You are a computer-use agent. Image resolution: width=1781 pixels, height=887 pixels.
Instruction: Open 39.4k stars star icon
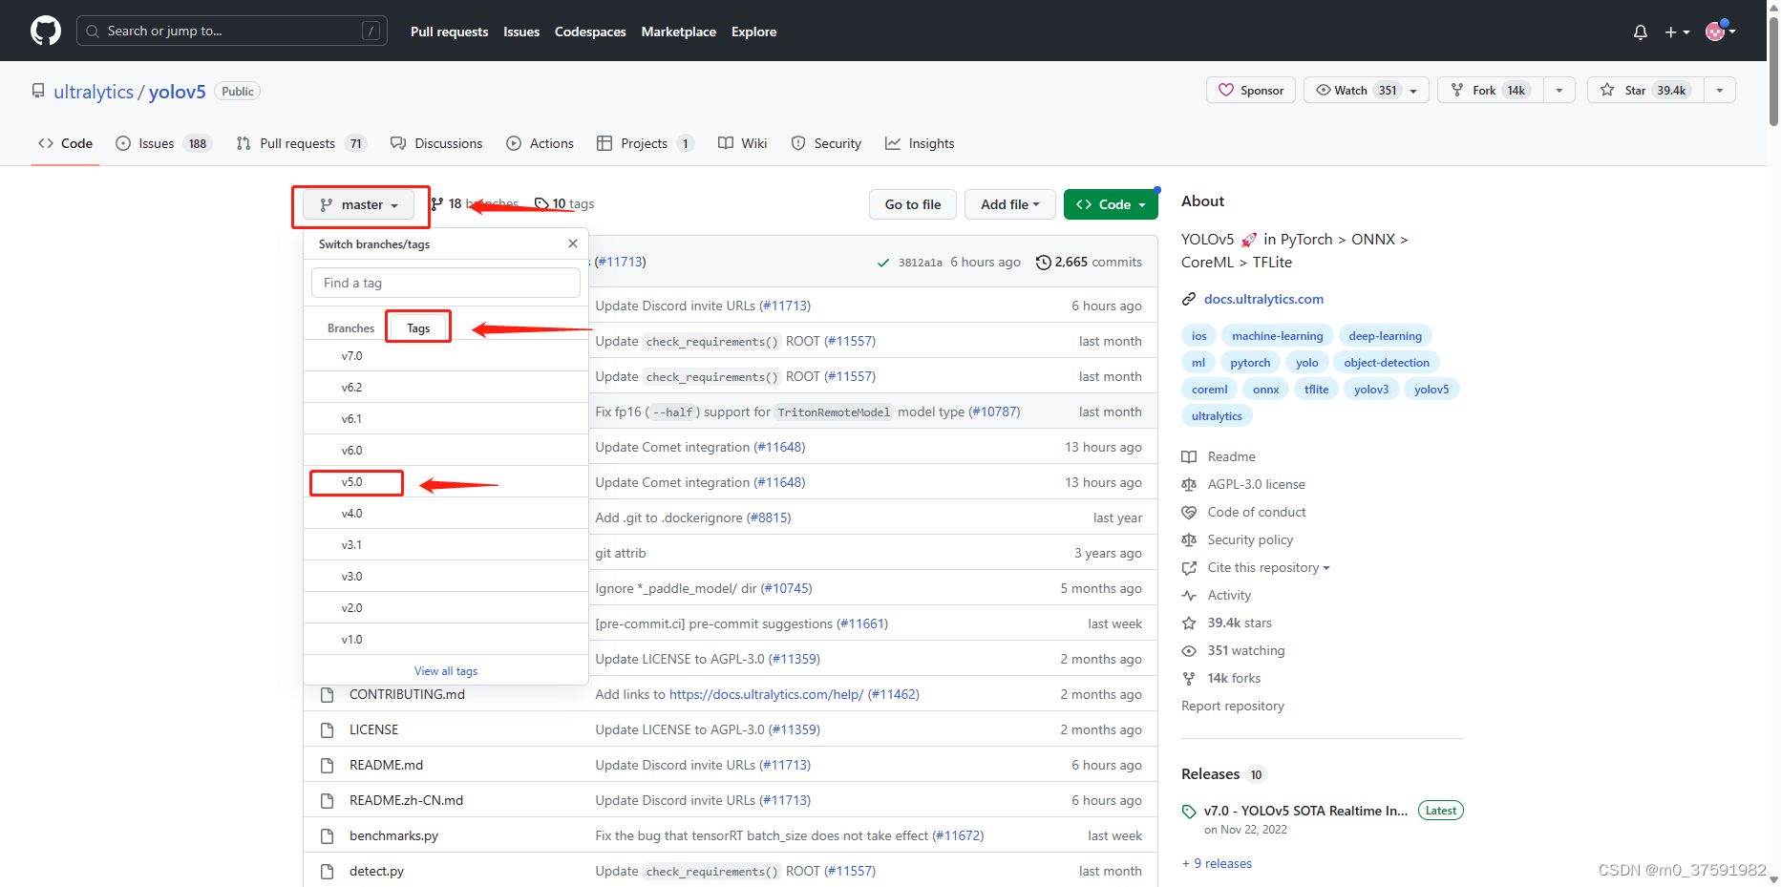click(x=1189, y=623)
